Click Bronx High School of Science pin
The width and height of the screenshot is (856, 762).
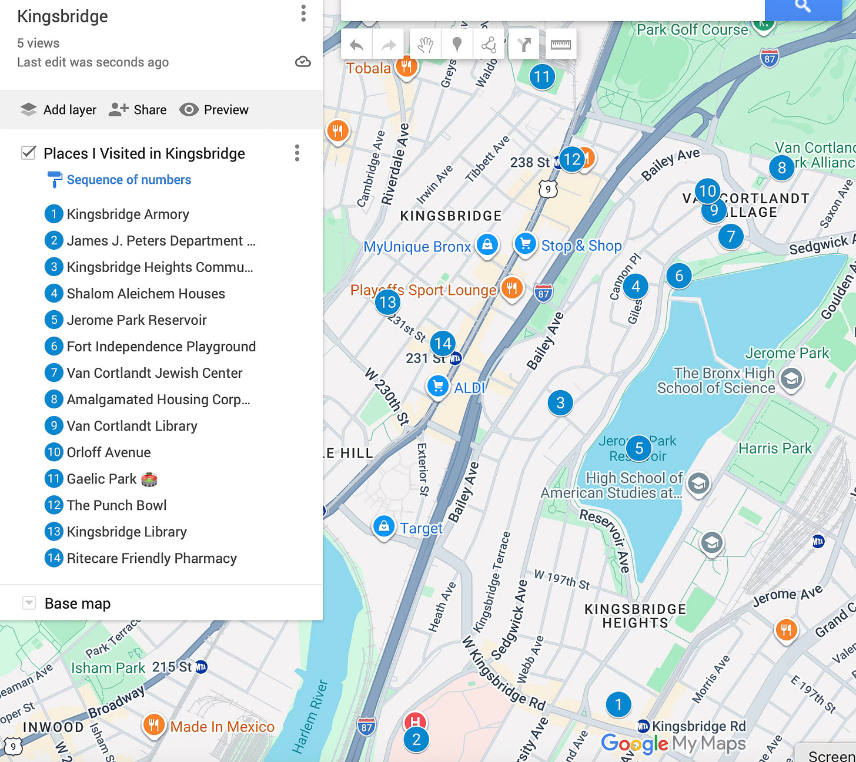[x=791, y=379]
